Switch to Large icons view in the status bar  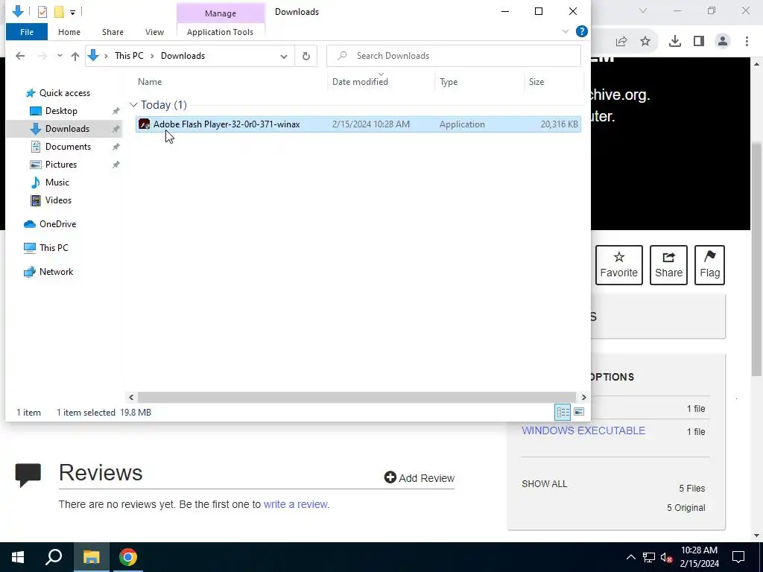(578, 413)
